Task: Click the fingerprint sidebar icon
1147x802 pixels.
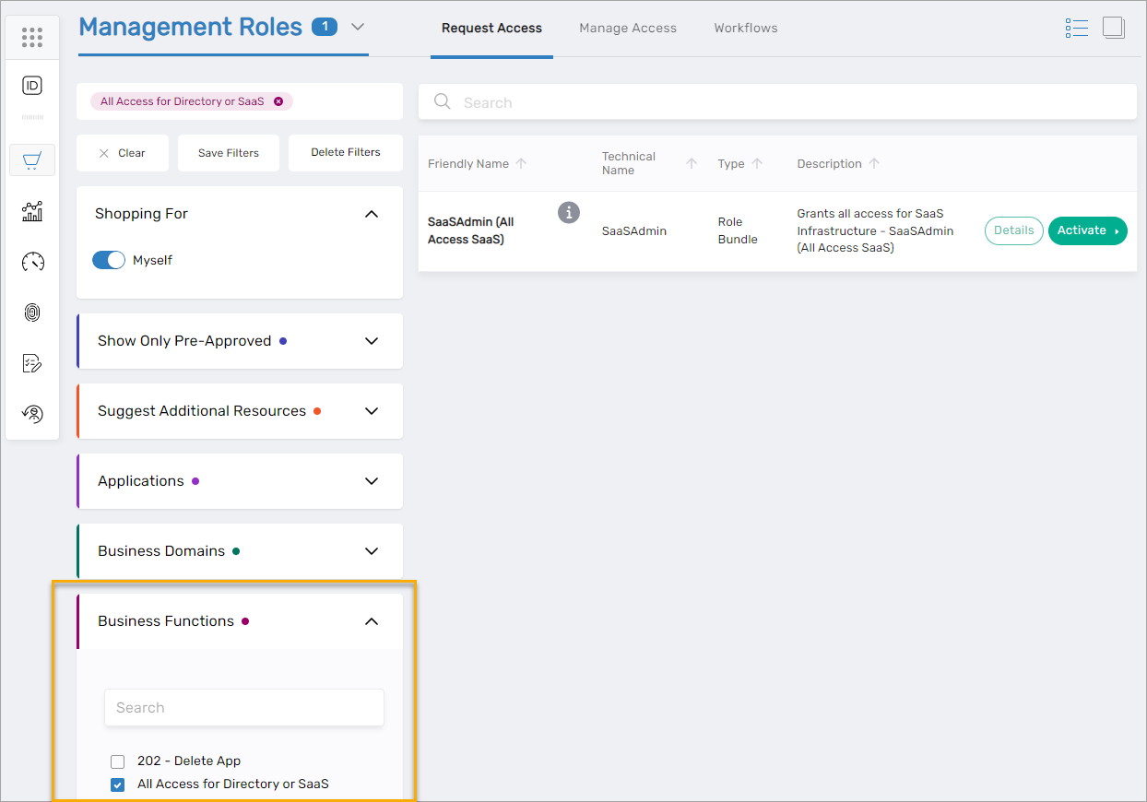Action: (32, 313)
